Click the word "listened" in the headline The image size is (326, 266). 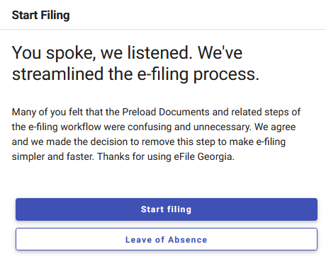[160, 52]
